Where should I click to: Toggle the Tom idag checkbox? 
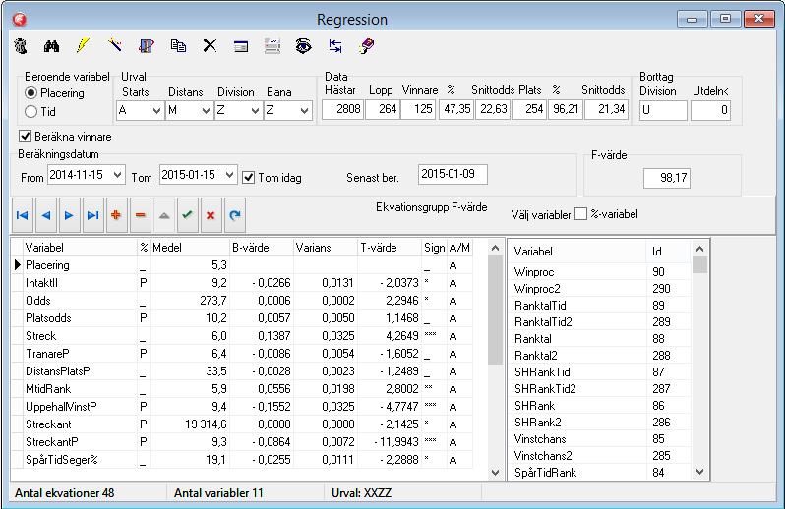tap(248, 178)
